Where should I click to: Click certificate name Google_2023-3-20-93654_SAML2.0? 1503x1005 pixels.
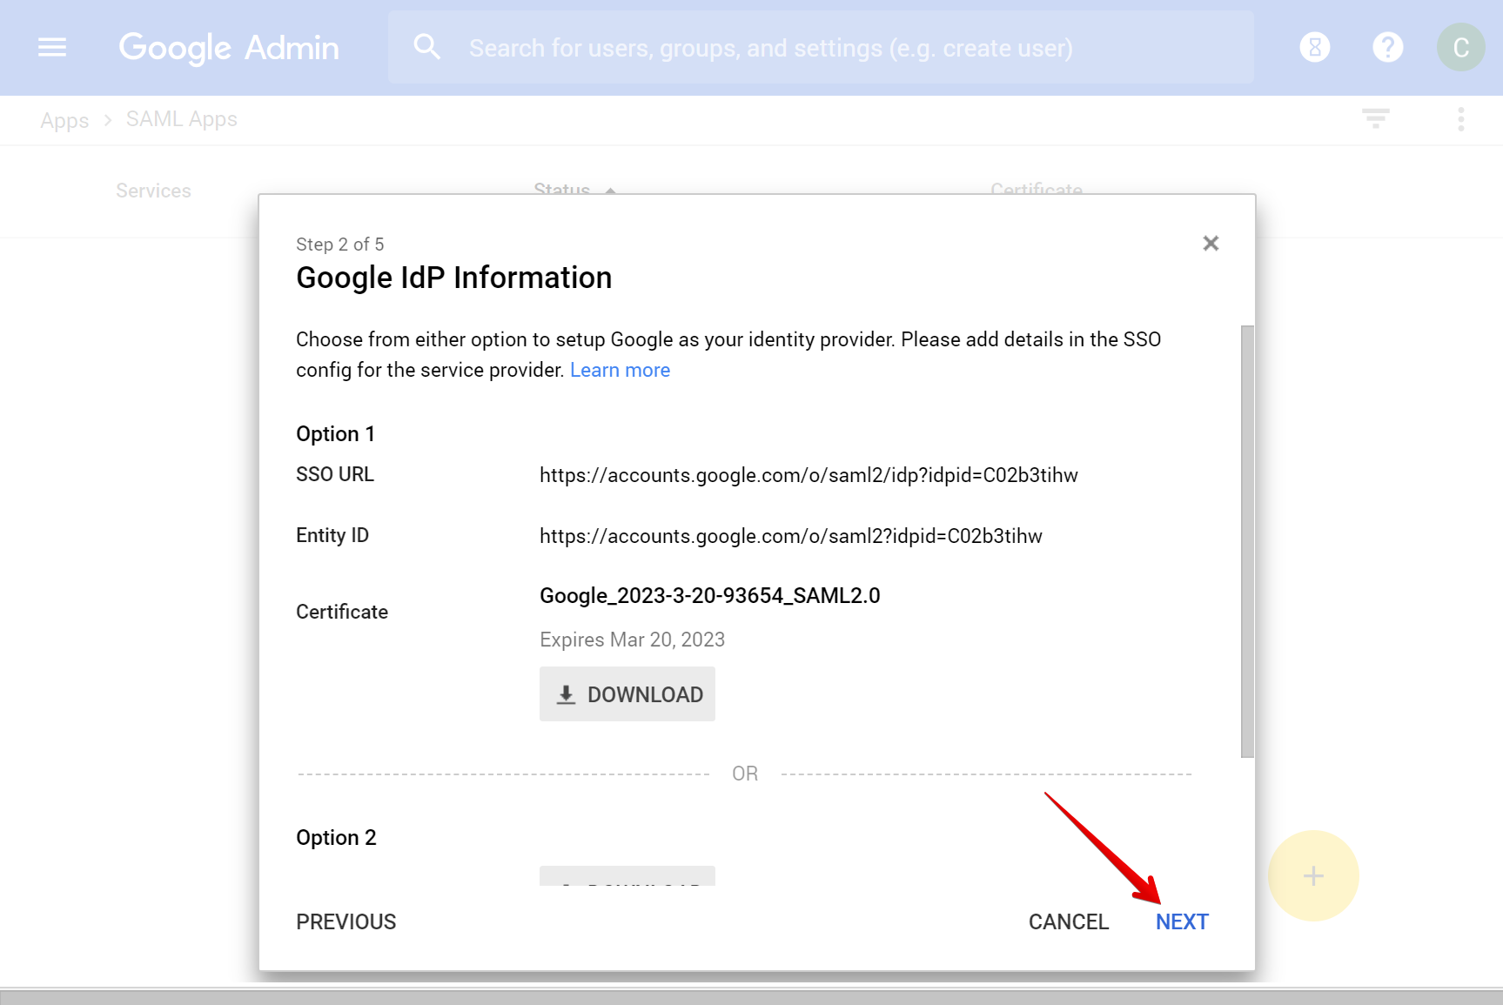pyautogui.click(x=710, y=596)
